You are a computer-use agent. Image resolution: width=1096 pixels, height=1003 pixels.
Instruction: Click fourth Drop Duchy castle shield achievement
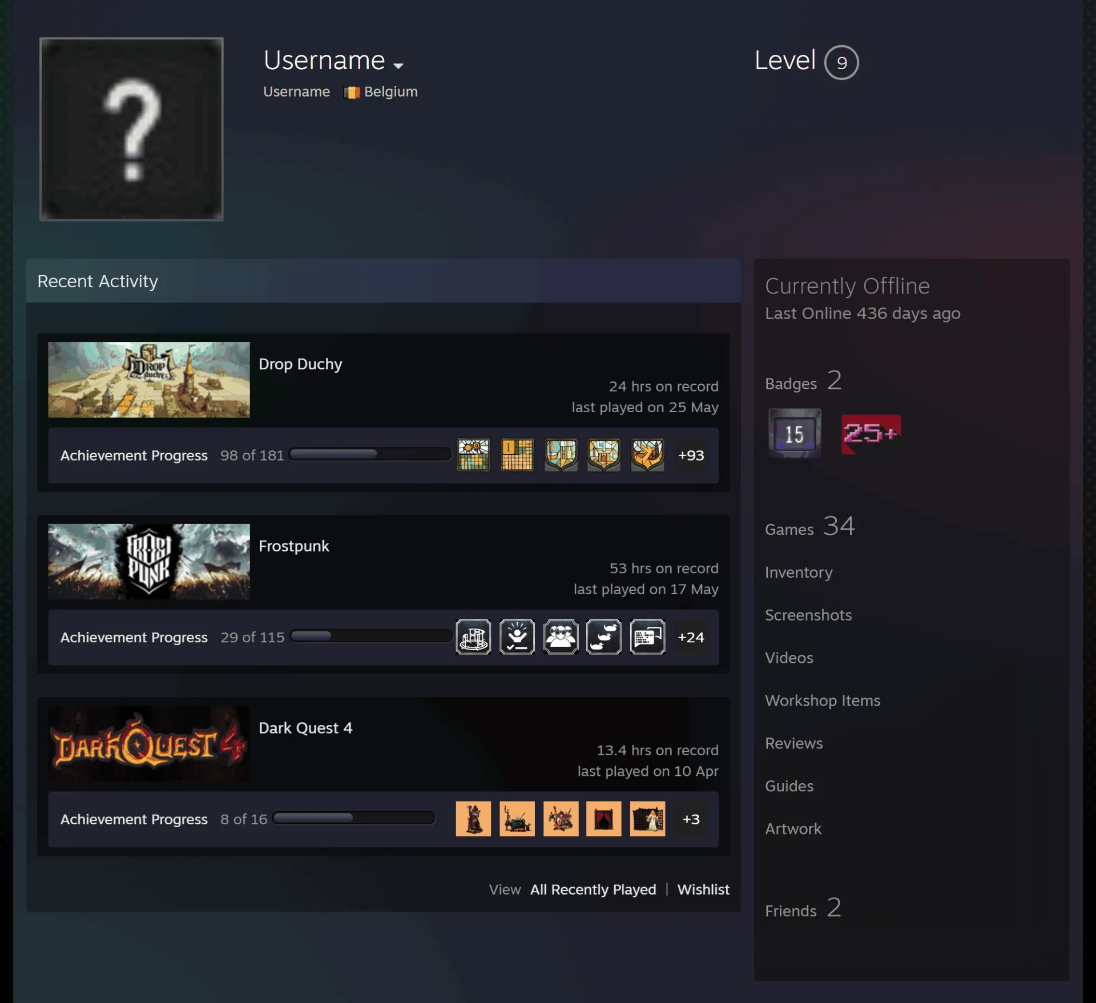tap(604, 455)
